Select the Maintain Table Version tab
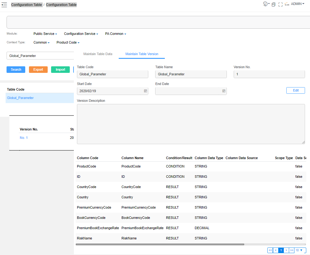The height and width of the screenshot is (255, 310). pos(142,54)
